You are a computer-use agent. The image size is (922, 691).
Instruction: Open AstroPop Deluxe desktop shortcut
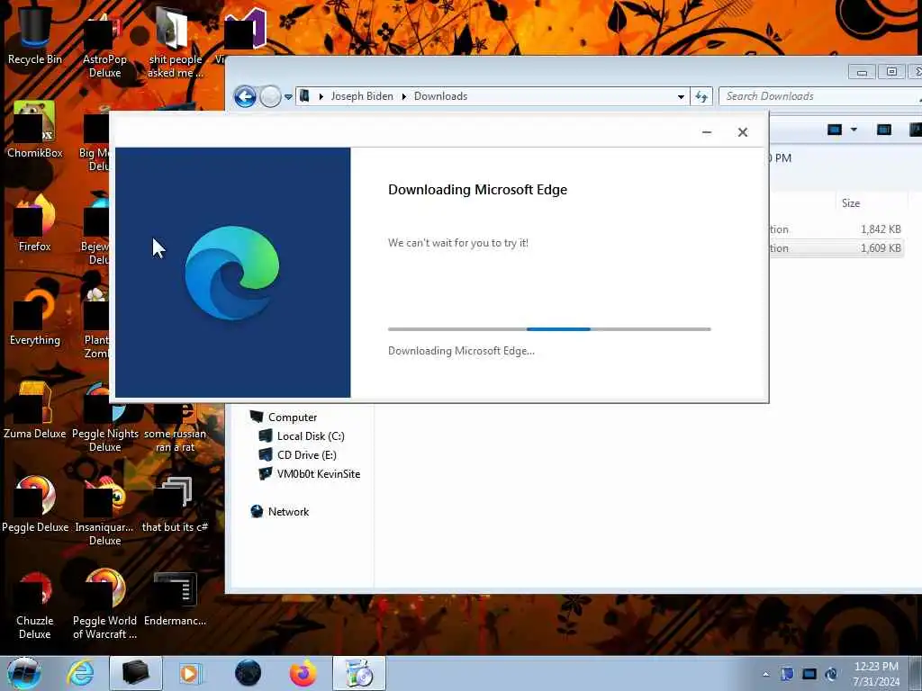pos(104,44)
